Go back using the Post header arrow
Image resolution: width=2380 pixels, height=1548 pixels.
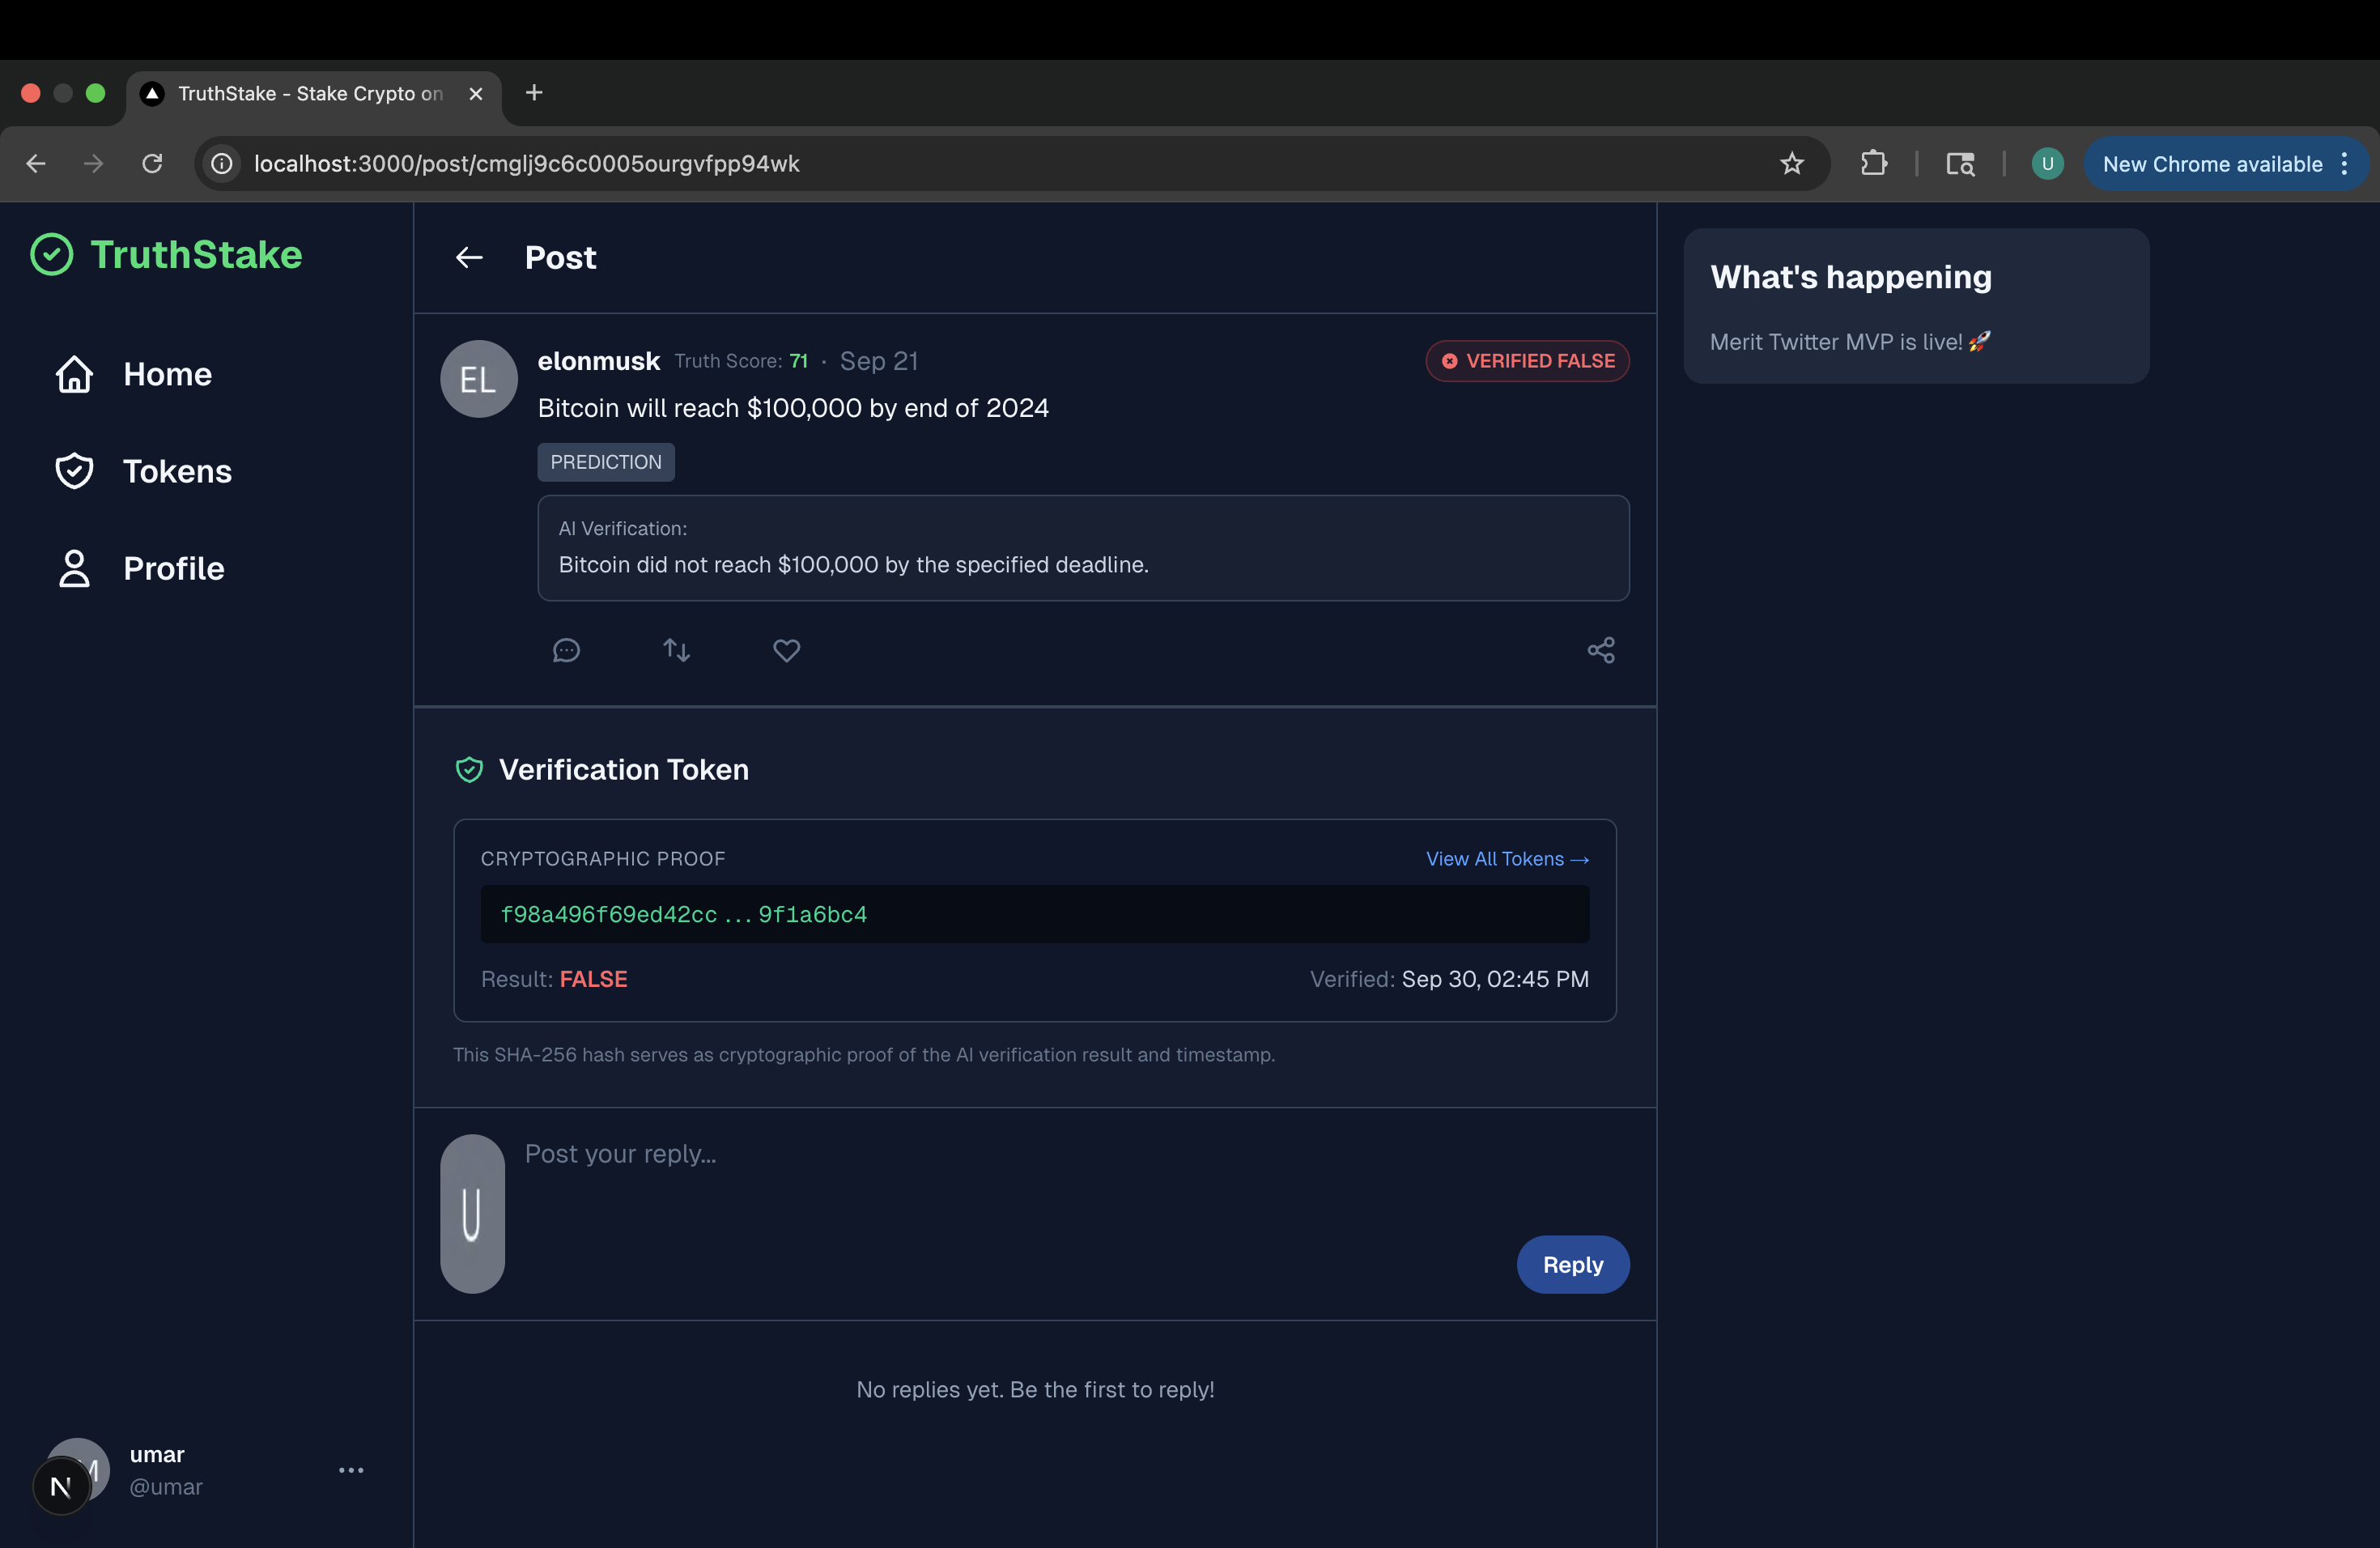(469, 258)
